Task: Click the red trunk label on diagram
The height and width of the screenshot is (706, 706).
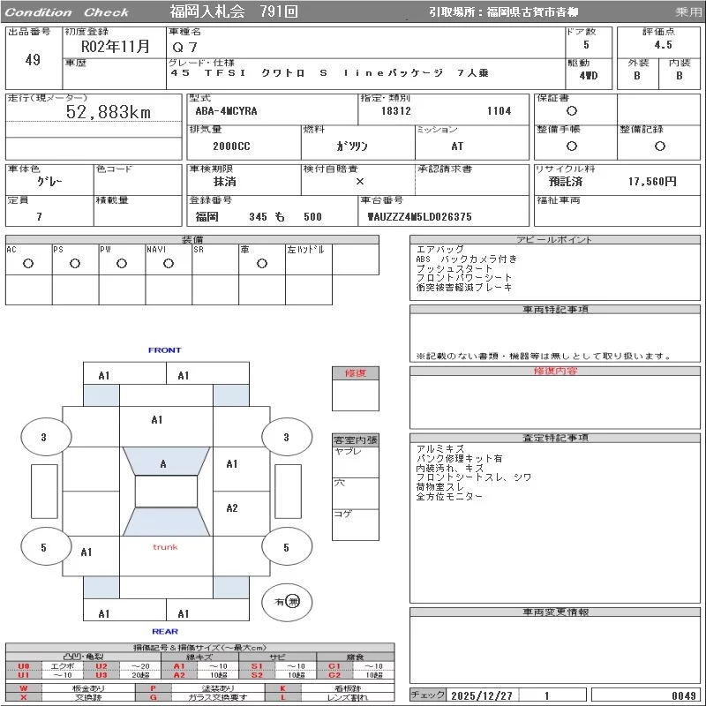Action: coord(165,547)
